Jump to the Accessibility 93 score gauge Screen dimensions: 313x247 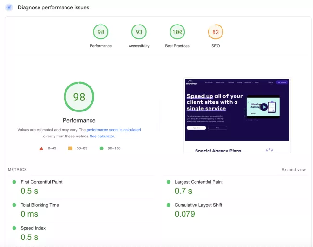click(x=139, y=32)
